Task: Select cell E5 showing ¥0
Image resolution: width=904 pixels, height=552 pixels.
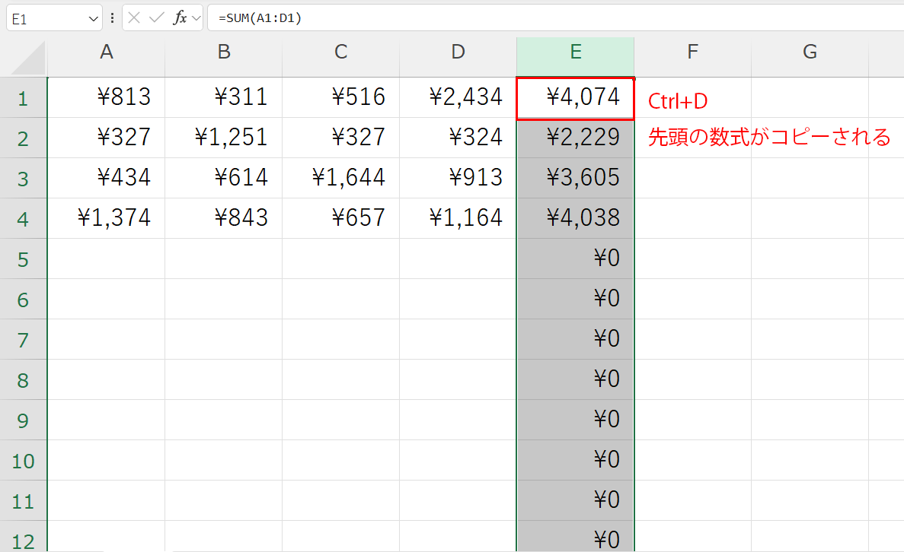Action: (575, 258)
